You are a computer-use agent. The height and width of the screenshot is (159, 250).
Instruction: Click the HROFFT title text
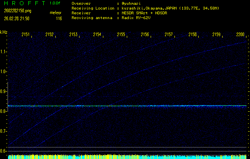pos(23,3)
